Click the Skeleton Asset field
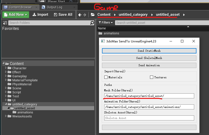209x135 pixels. tap(149, 118)
